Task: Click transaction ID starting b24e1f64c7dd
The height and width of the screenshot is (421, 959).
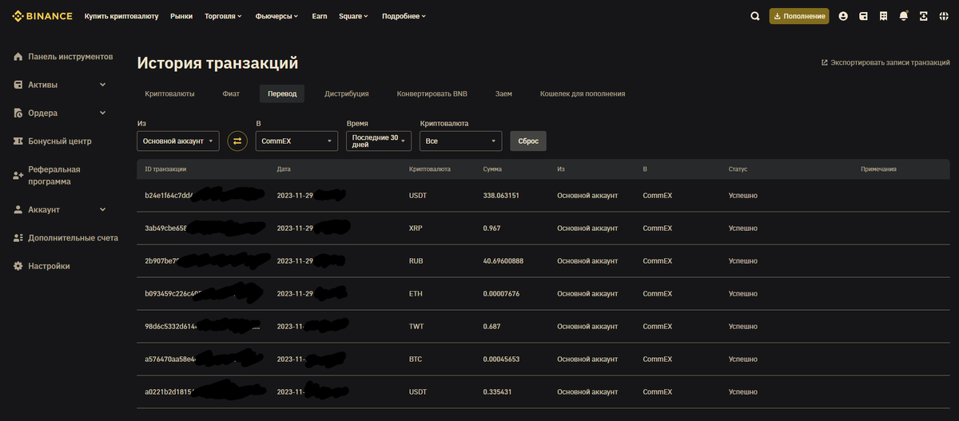Action: point(169,195)
